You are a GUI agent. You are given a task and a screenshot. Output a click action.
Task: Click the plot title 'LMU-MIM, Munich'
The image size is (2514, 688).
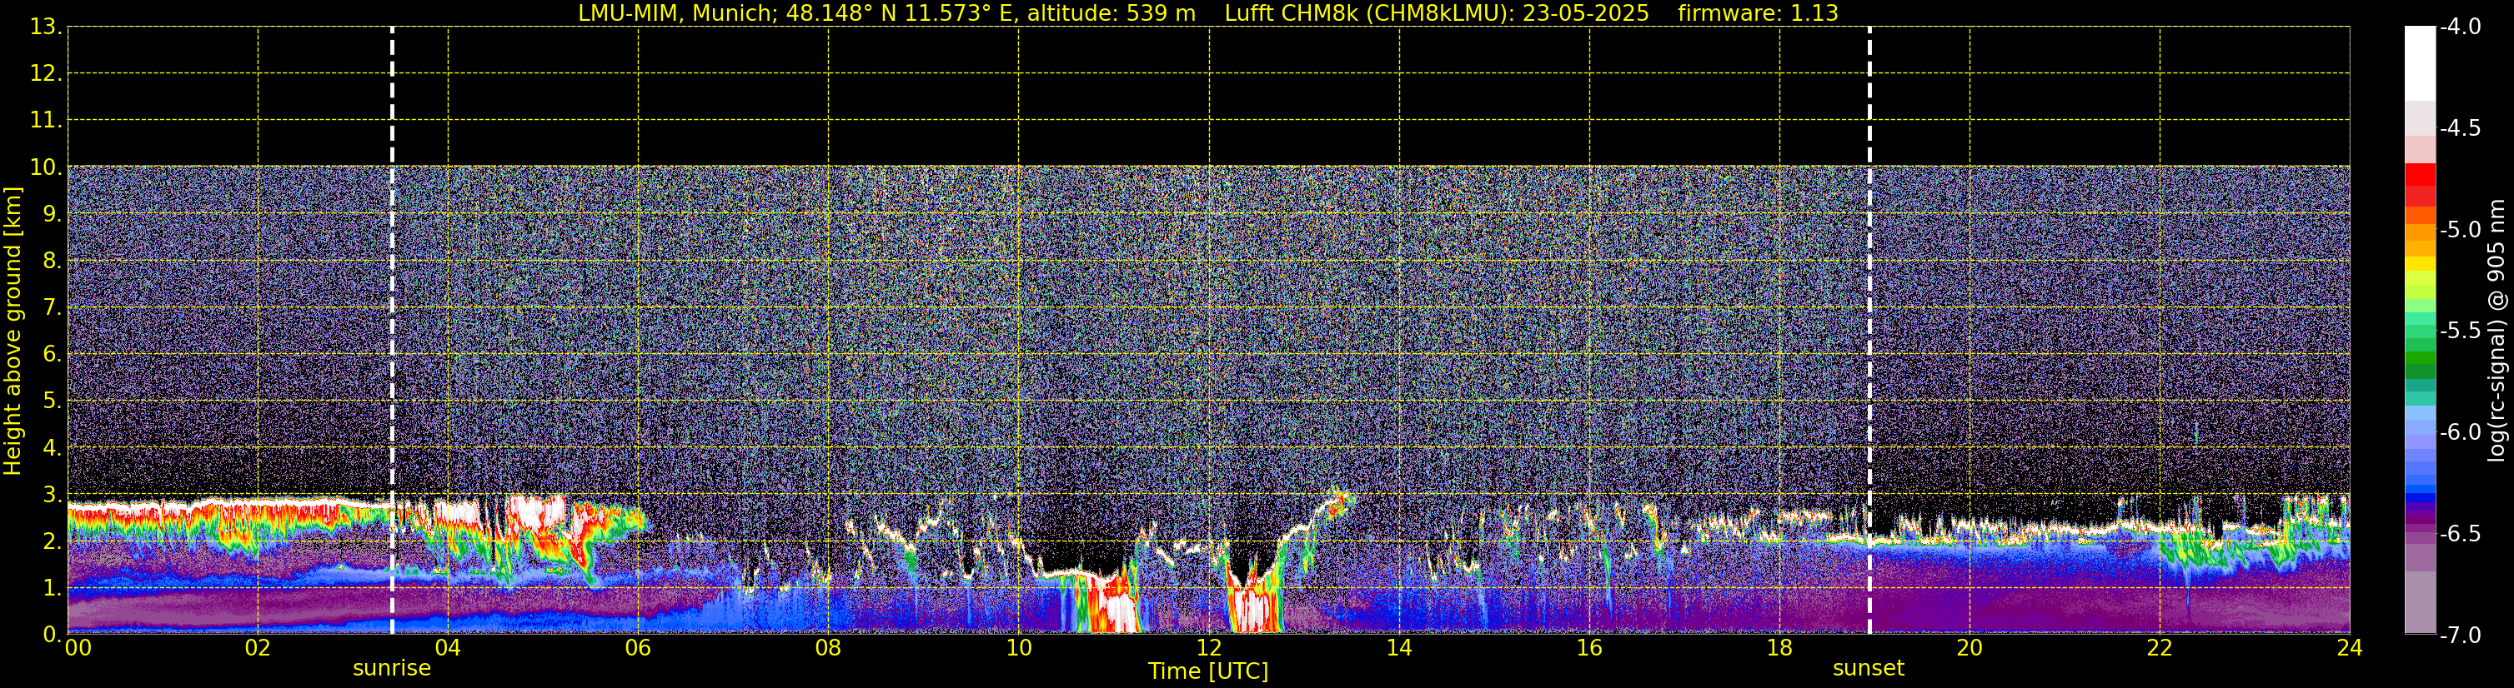pyautogui.click(x=678, y=13)
